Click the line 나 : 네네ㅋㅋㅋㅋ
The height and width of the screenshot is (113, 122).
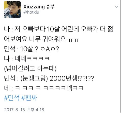pos(27,59)
